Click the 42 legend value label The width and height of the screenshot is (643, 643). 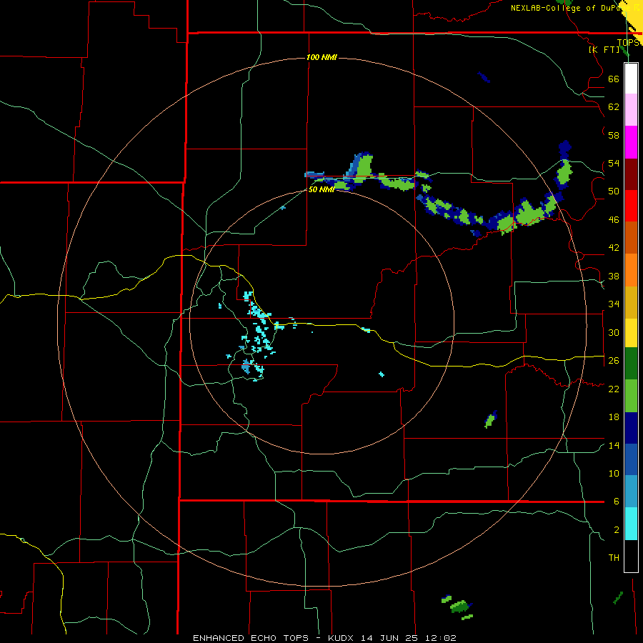pos(614,248)
